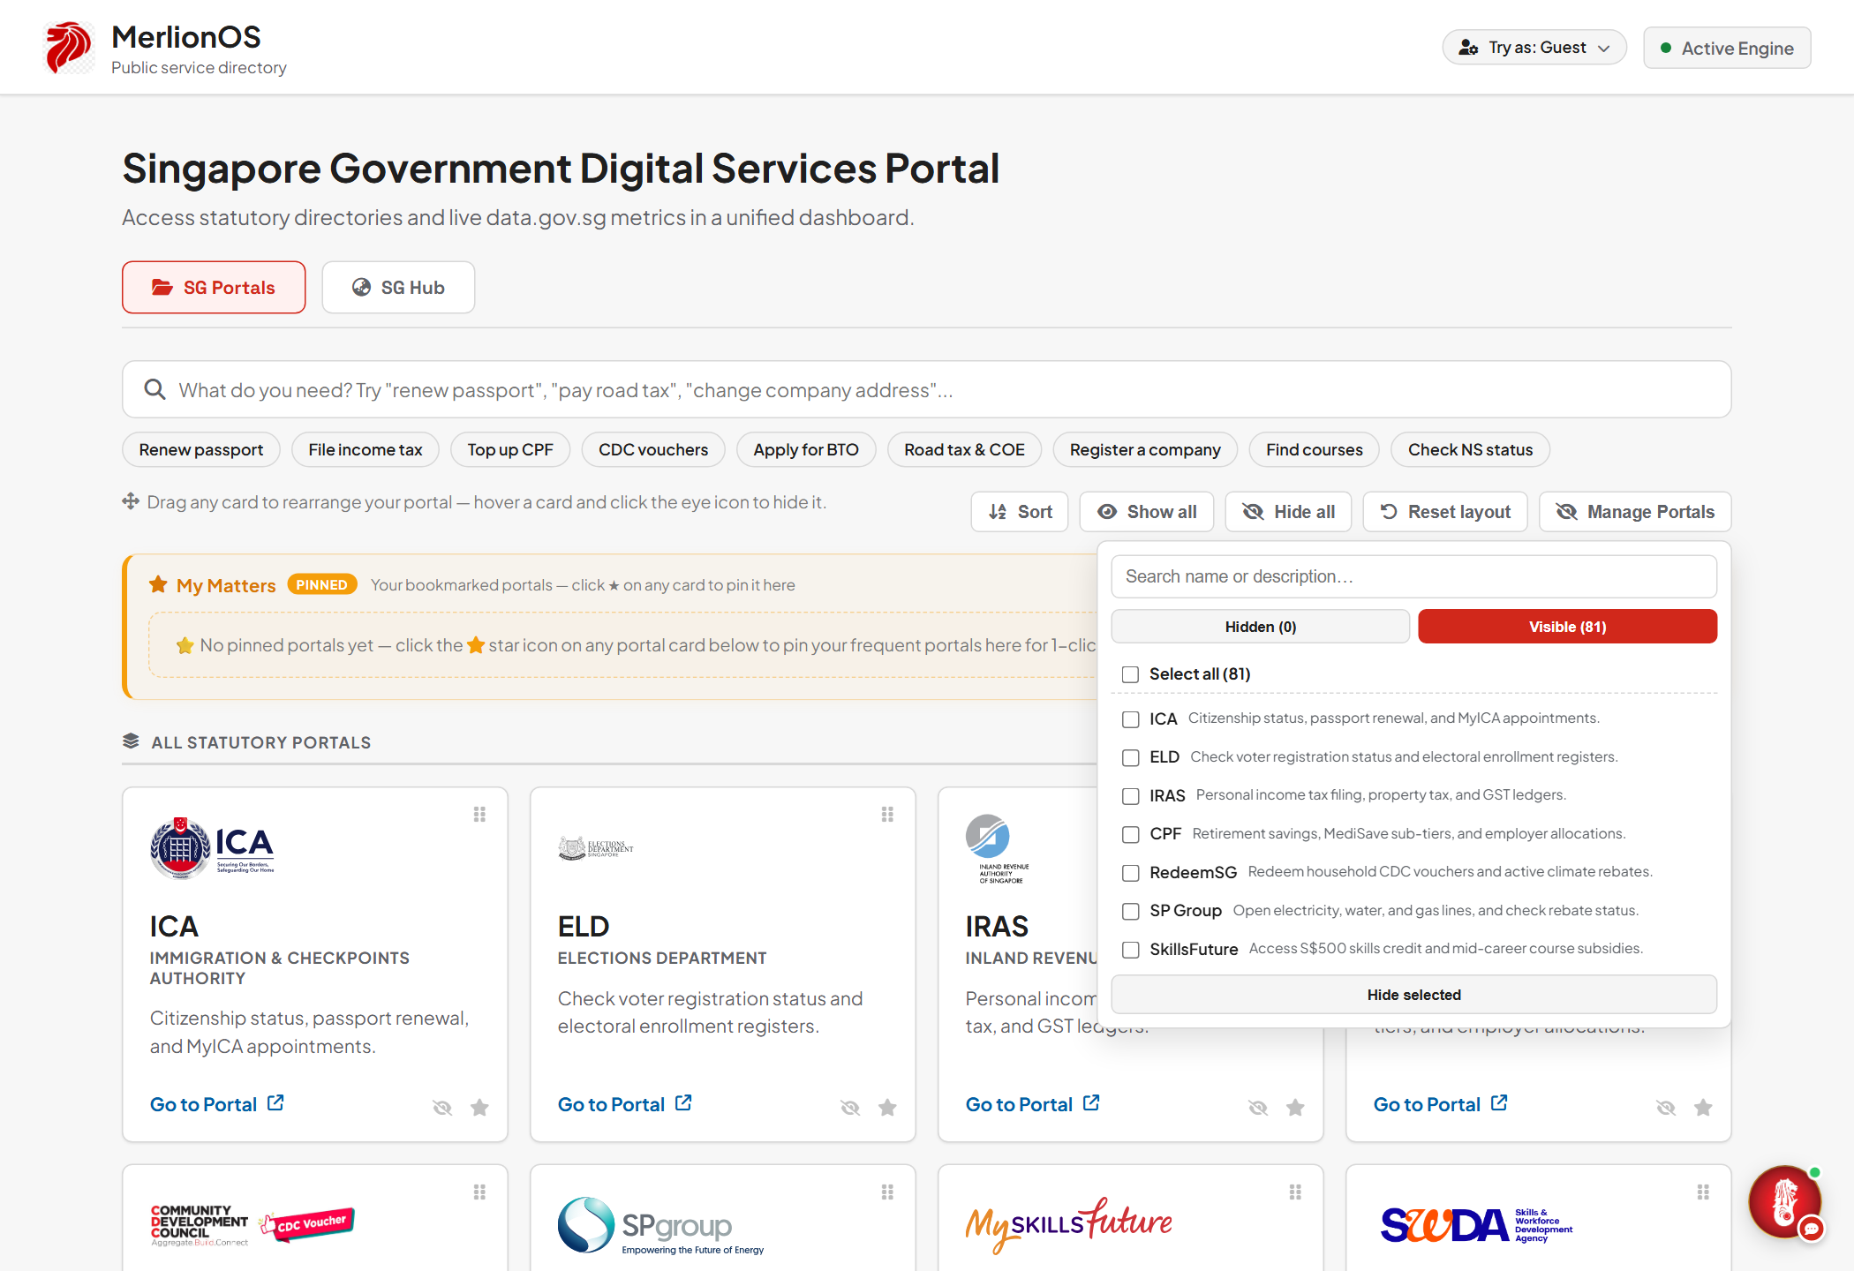Tick the ICA checkbox in the manage list
1854x1271 pixels.
[x=1130, y=719]
